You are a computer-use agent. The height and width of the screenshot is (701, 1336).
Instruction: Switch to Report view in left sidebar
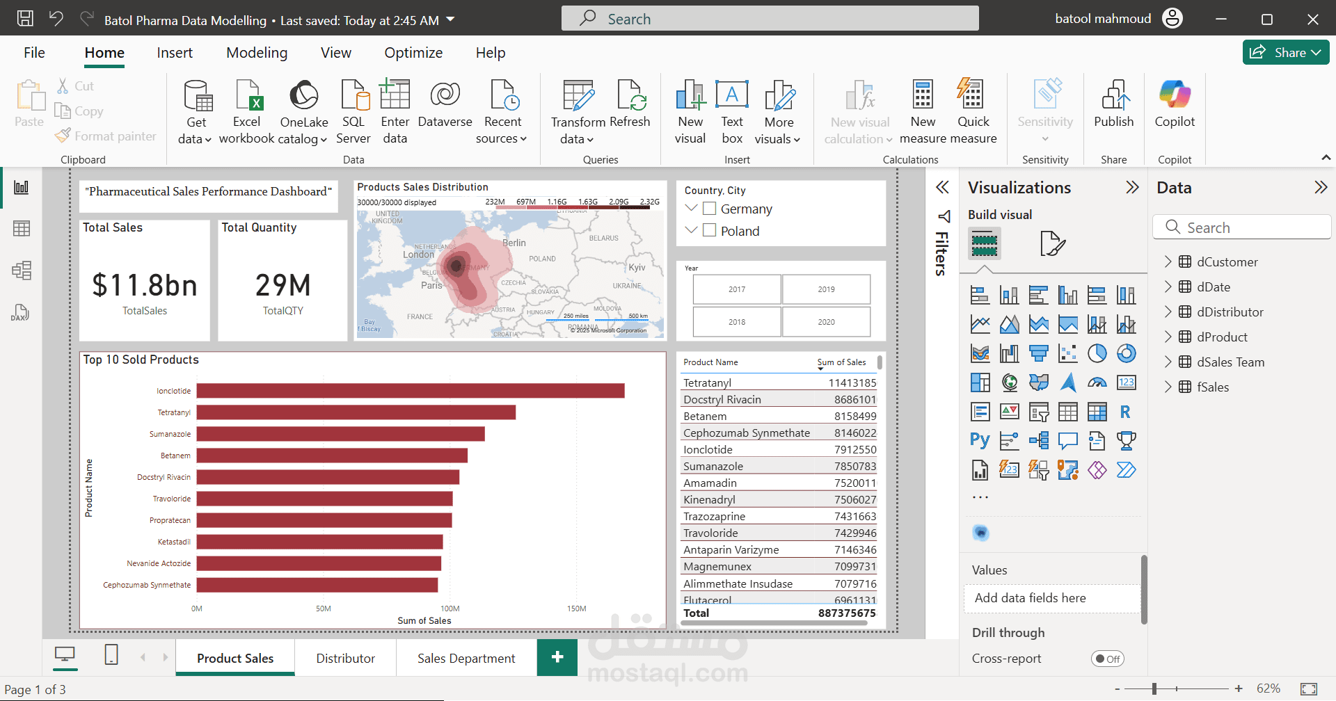pyautogui.click(x=22, y=187)
